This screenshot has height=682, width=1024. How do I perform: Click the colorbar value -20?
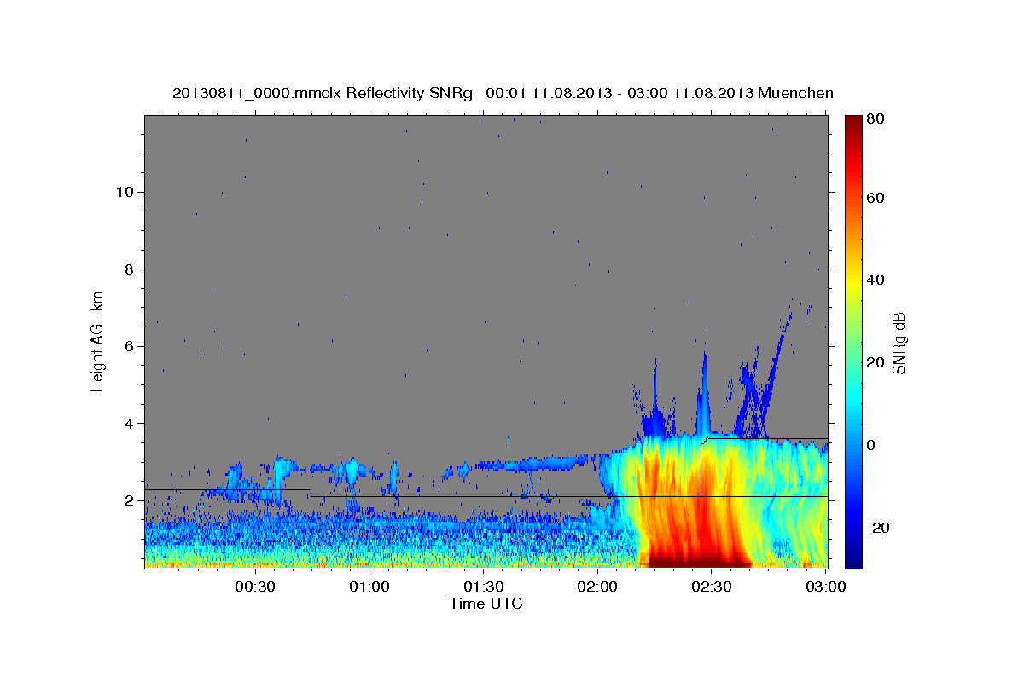[x=876, y=528]
